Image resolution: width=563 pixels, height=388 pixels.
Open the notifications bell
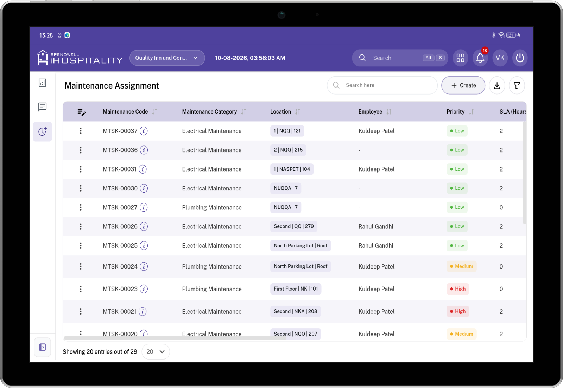tap(480, 58)
